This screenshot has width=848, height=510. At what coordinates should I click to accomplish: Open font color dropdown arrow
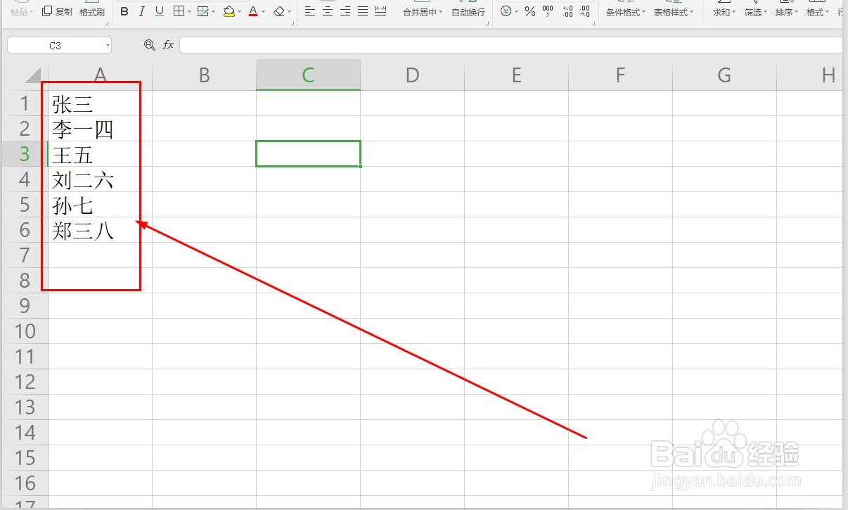pos(263,12)
